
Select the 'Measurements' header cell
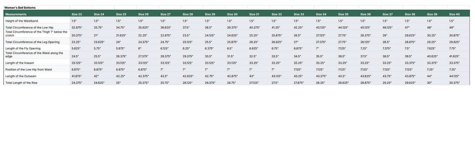click(x=16, y=14)
